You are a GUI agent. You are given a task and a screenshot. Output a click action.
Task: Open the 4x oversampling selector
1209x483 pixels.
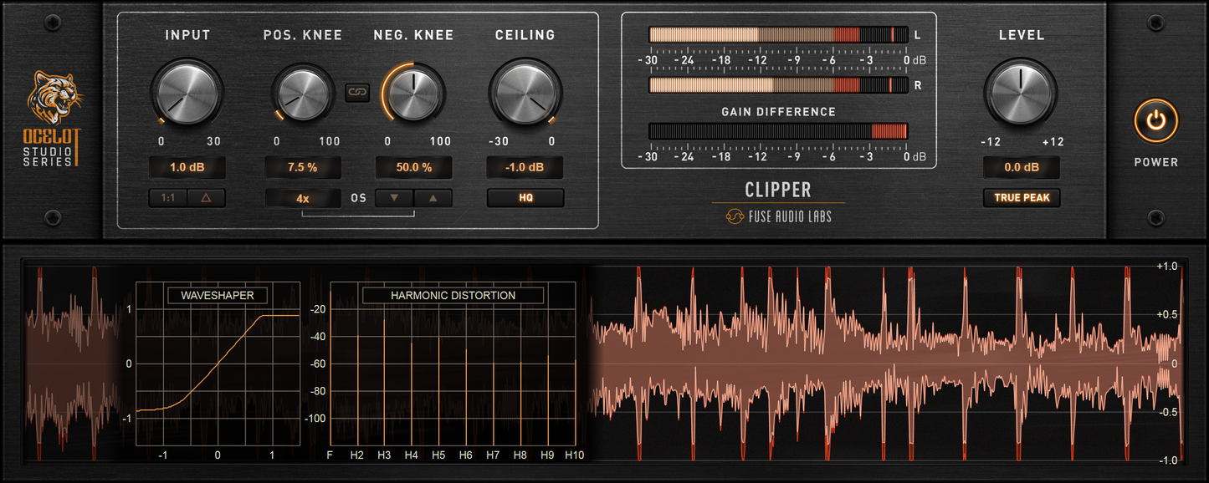[302, 197]
